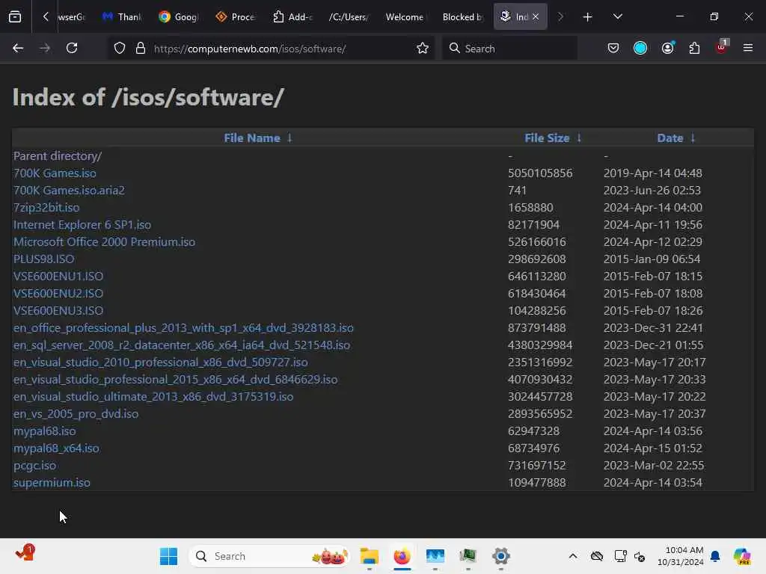The width and height of the screenshot is (766, 574).
Task: Click the Windows taskbar Search box
Action: (269, 556)
